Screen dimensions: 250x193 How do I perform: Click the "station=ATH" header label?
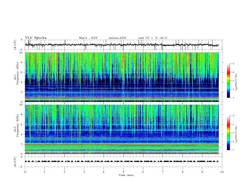[x=117, y=38]
